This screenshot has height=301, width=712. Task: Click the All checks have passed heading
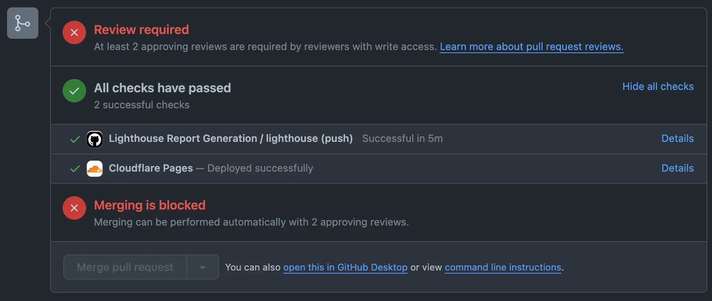[162, 88]
